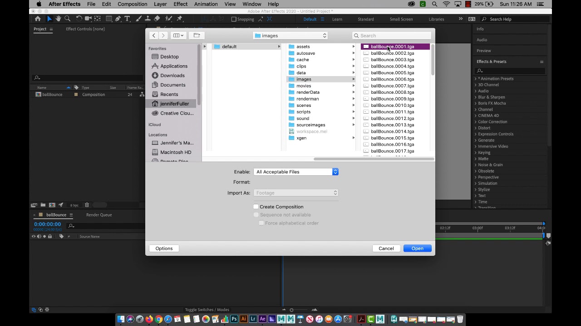581x326 pixels.
Task: Toggle the Force alphabetical order checkbox
Action: (261, 223)
